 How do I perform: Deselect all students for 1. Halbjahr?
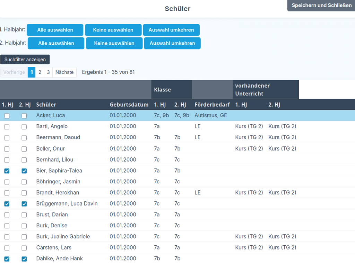[113, 30]
